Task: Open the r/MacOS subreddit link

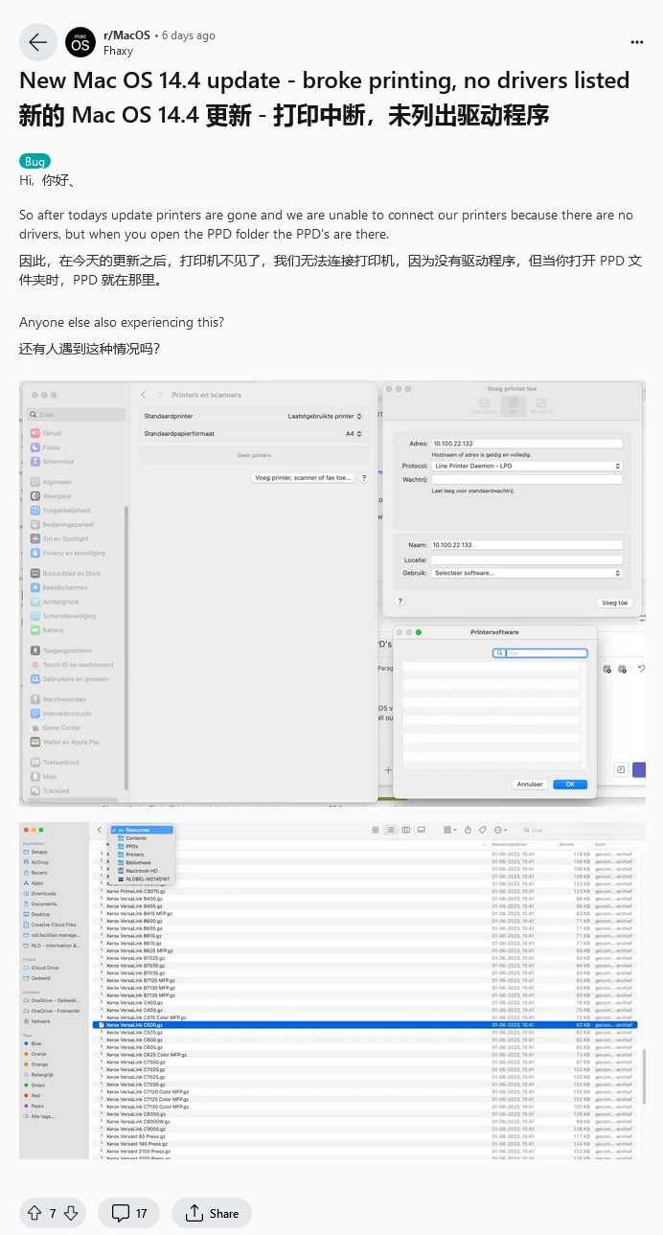Action: 126,35
